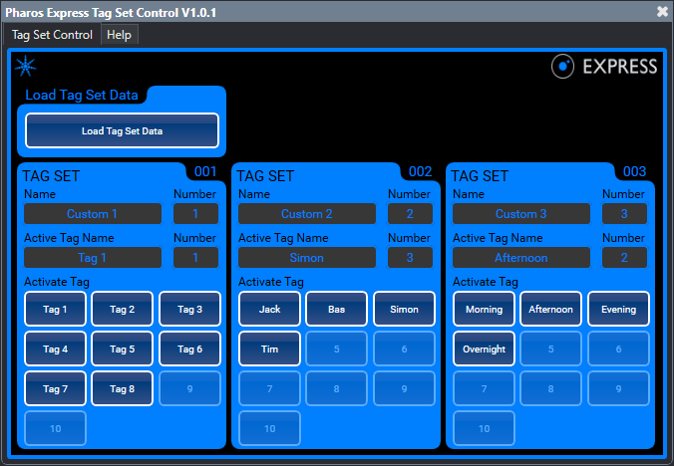The image size is (674, 466).
Task: Close the Tag Set Control window
Action: point(662,12)
